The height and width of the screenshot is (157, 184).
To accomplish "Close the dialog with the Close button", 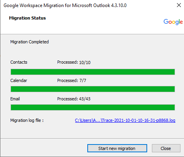I will [x=166, y=148].
